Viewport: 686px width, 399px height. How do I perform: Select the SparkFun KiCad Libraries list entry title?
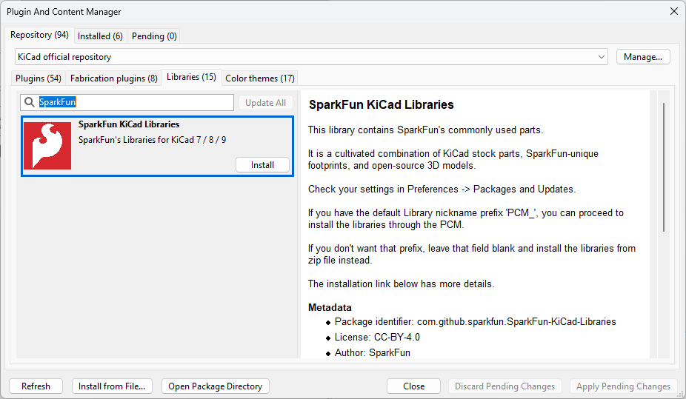pos(129,124)
